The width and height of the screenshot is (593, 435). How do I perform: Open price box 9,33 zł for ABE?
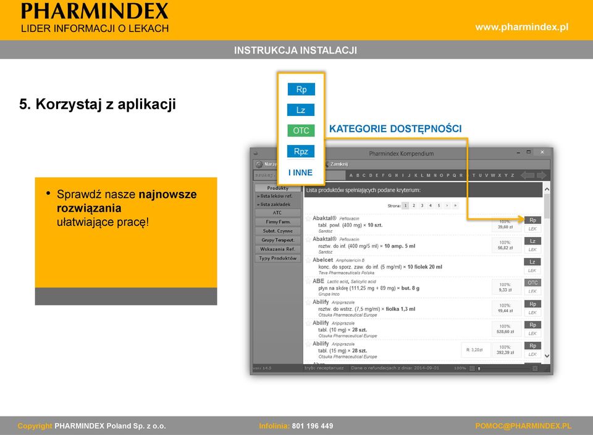(506, 288)
